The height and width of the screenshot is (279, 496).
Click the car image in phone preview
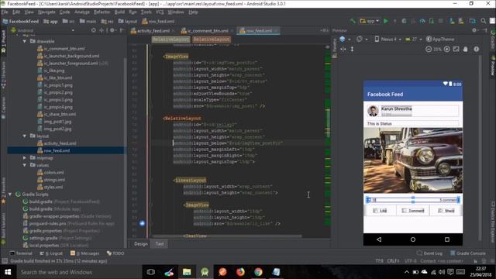click(x=413, y=160)
